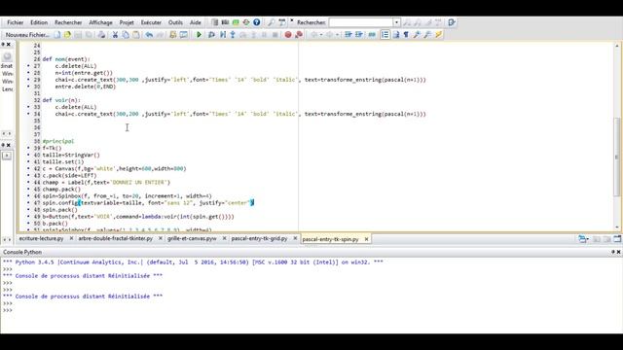Image resolution: width=623 pixels, height=350 pixels.
Task: Click the step into icon
Action: coord(233,35)
